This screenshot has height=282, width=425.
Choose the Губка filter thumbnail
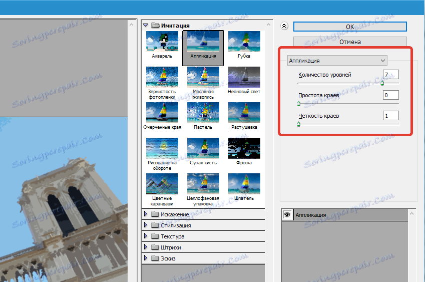click(x=244, y=42)
